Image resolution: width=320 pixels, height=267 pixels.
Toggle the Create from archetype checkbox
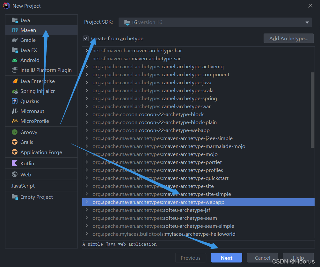[x=86, y=38]
